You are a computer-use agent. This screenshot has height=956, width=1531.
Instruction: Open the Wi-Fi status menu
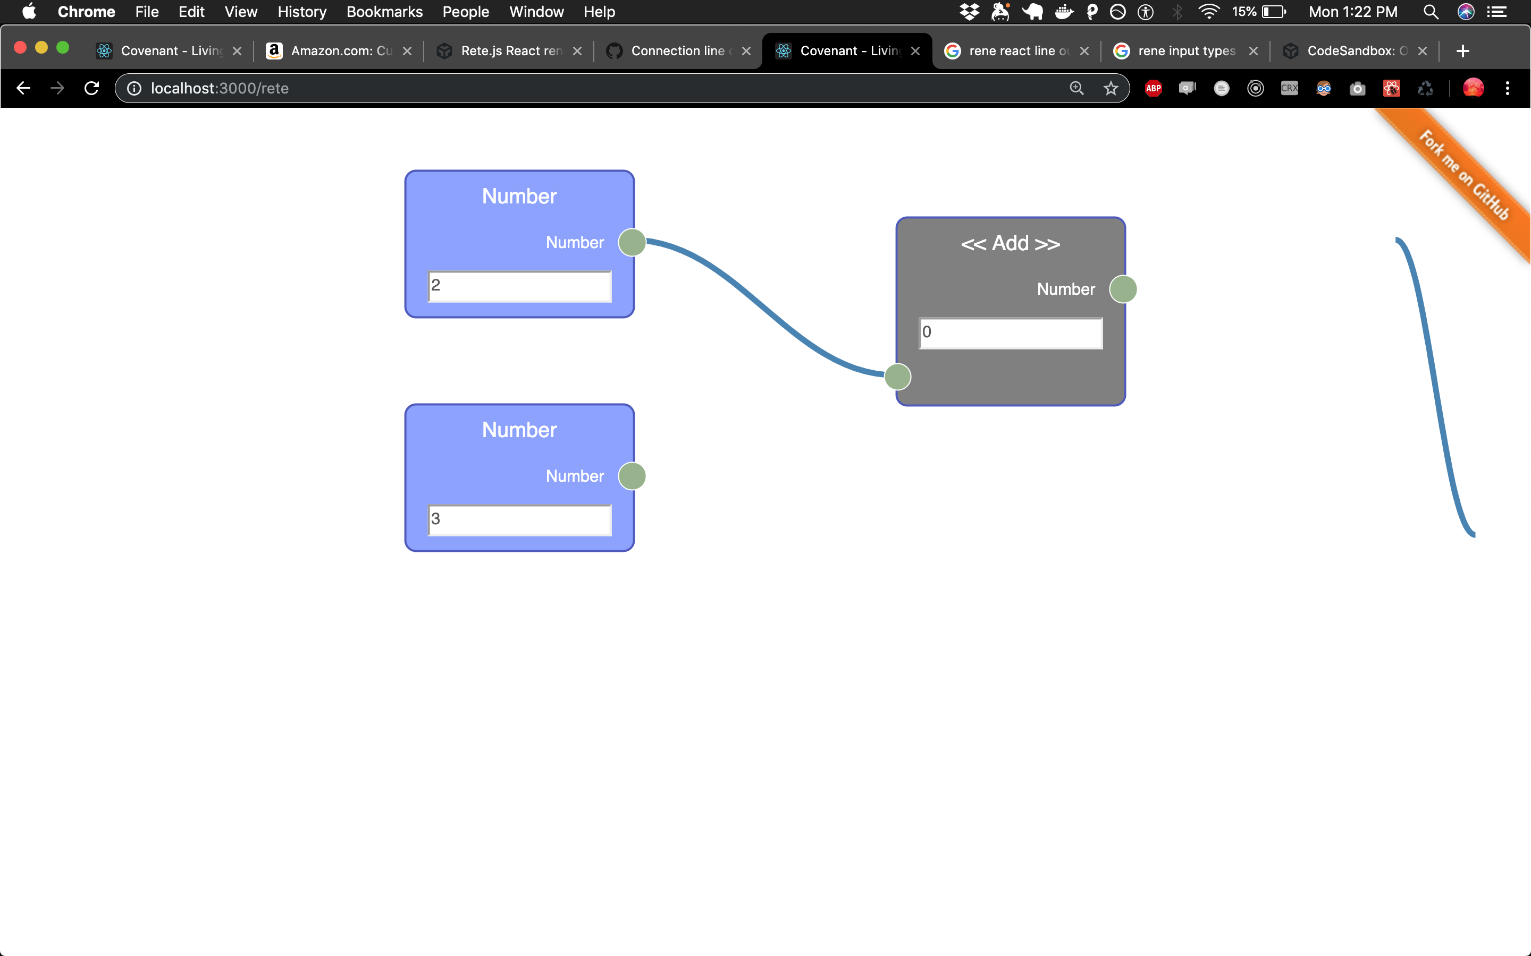tap(1209, 12)
